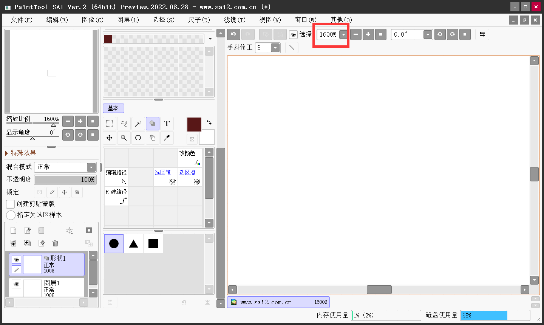The image size is (544, 325).
Task: Switch to the 基本 tool tab
Action: pos(113,108)
